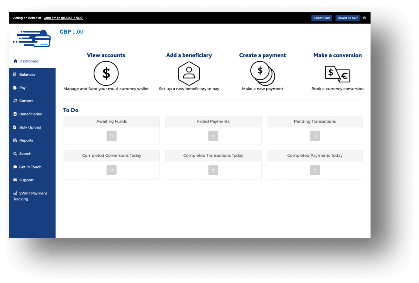Click the hexagon Add a beneficiary icon

click(189, 73)
